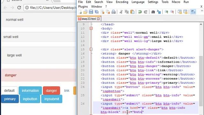
Task: Click the editor vertical scrollbar thumb
Action: pos(201,81)
